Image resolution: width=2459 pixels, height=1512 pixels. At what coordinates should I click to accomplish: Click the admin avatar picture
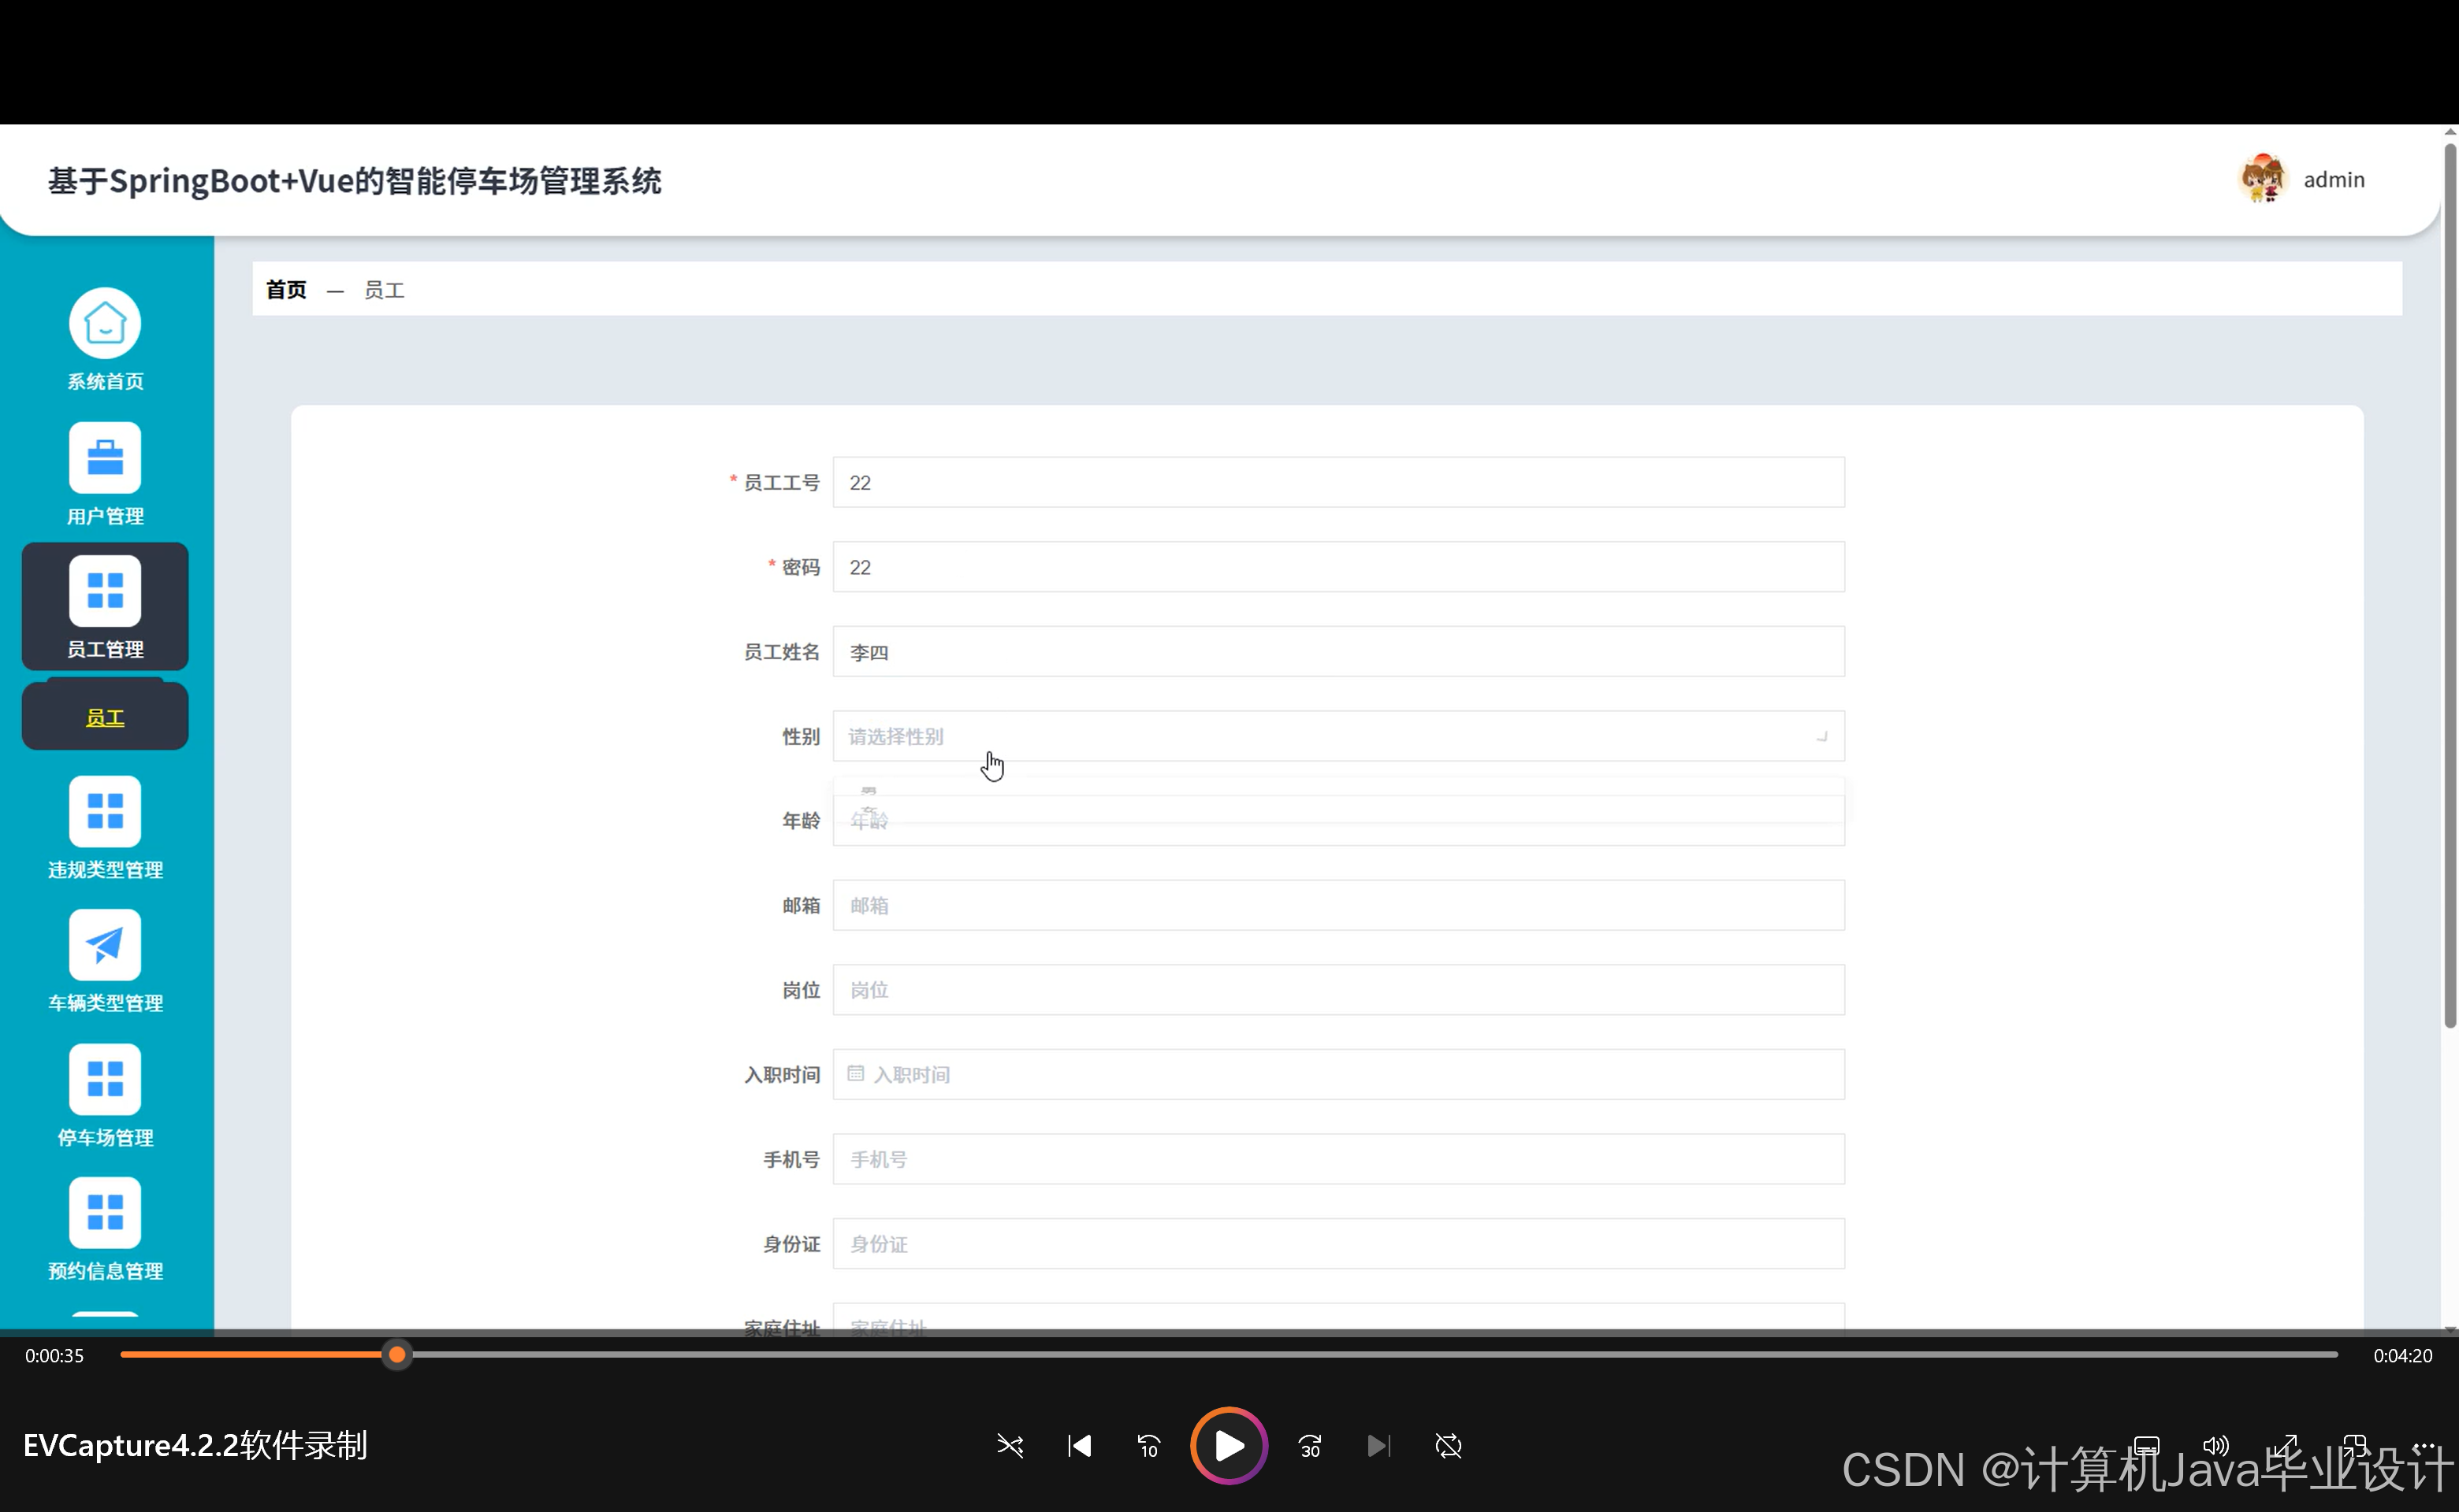[2263, 179]
